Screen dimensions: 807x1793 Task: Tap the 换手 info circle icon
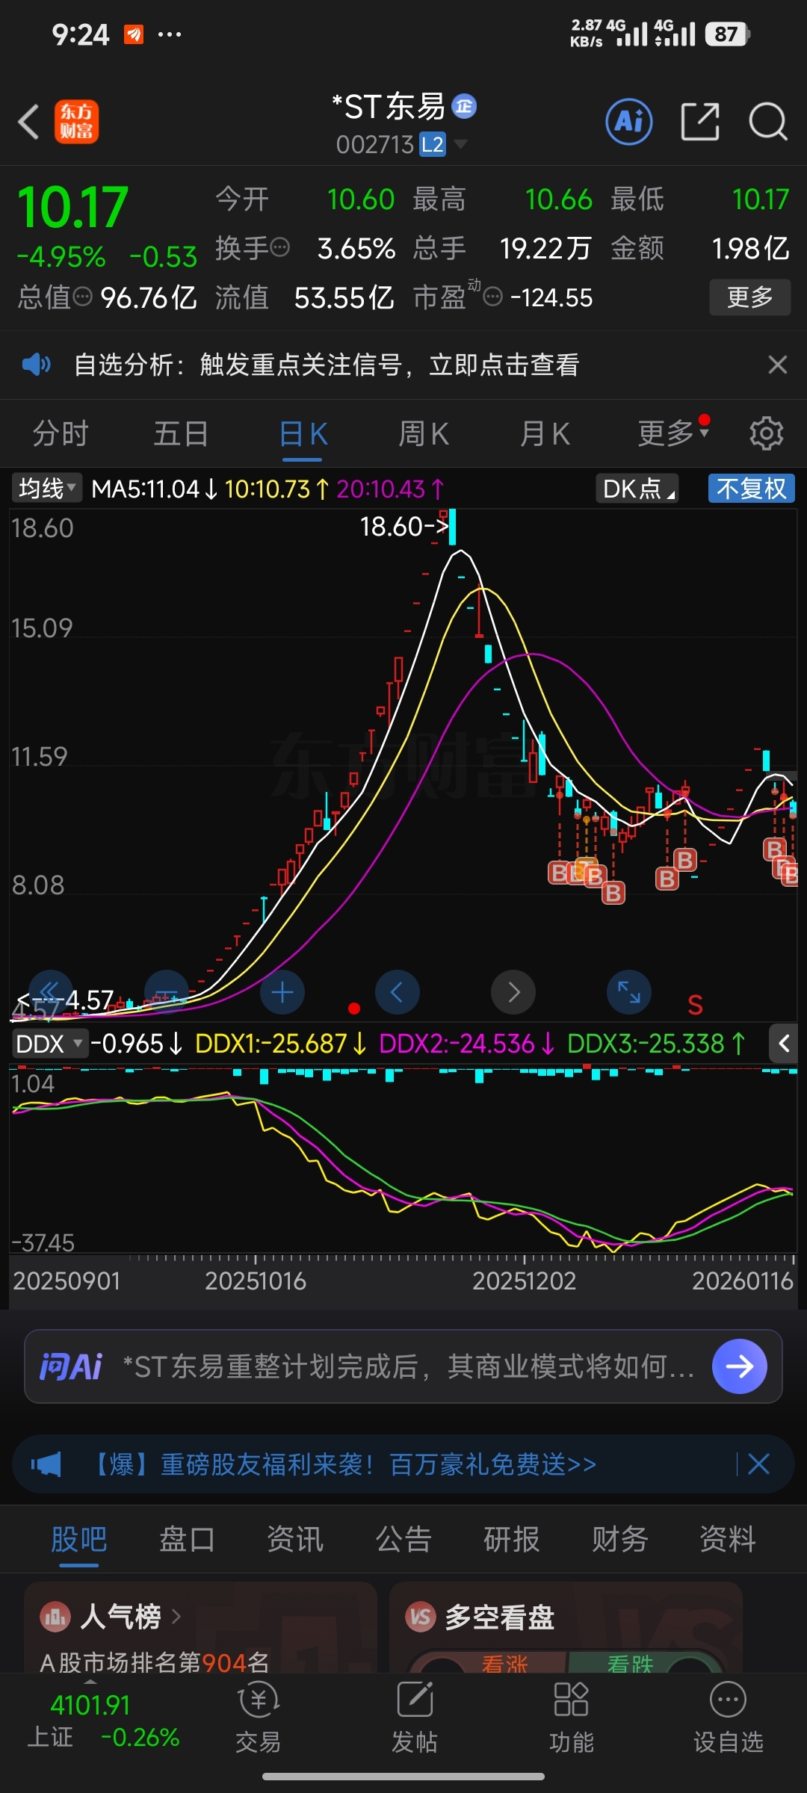pyautogui.click(x=279, y=247)
